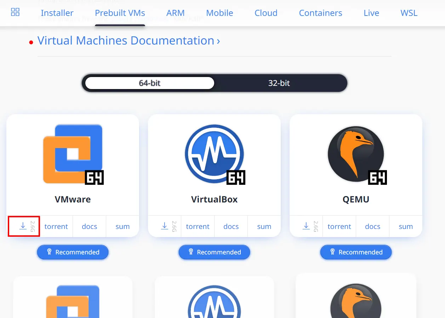Click the VMware card title text
Screen dimensions: 445x318
click(x=73, y=199)
